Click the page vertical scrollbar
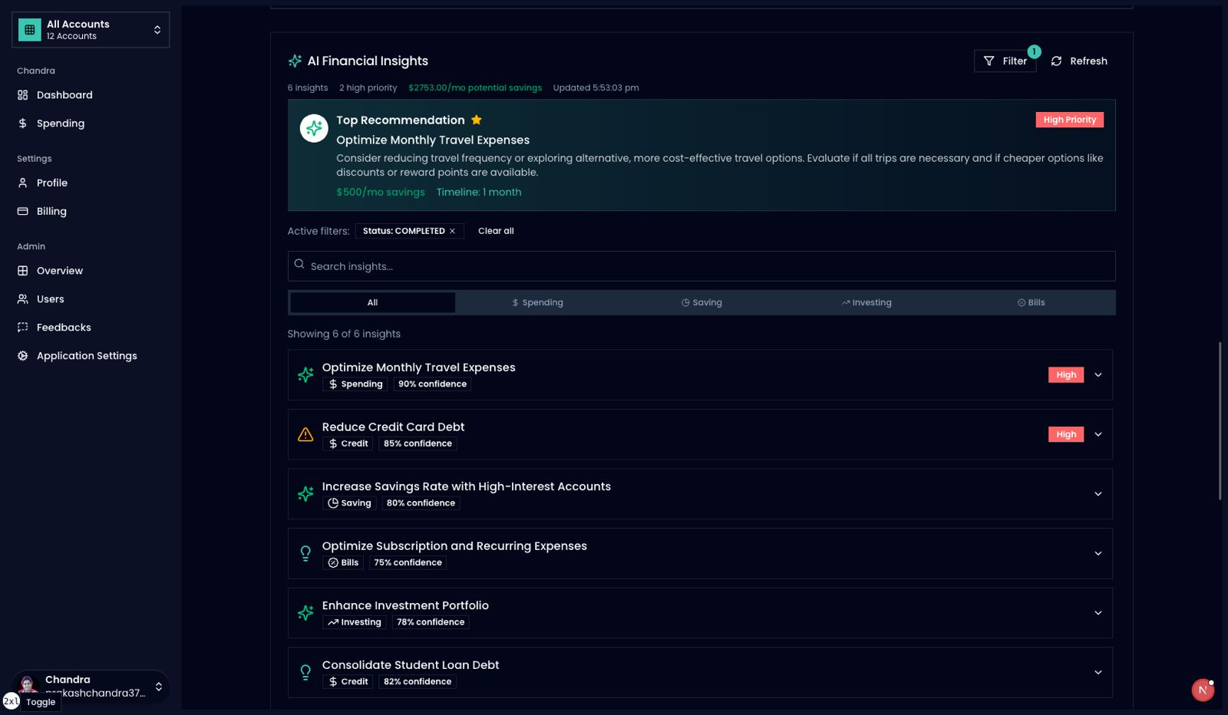Viewport: 1228px width, 715px height. (x=1220, y=420)
